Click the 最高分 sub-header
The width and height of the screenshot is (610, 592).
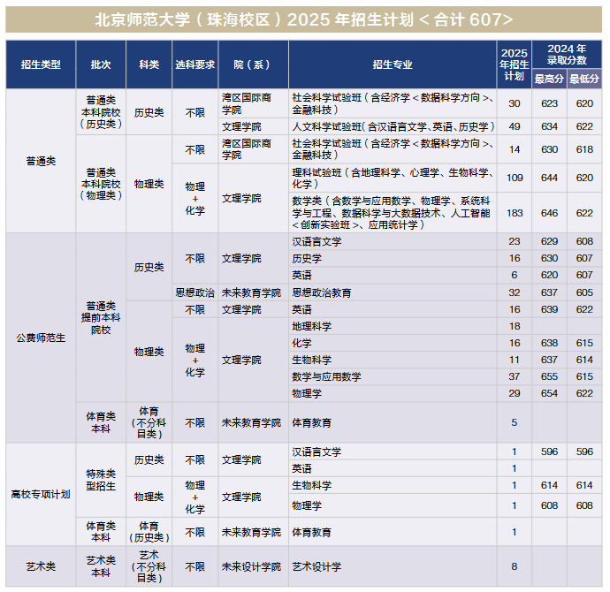tap(549, 79)
